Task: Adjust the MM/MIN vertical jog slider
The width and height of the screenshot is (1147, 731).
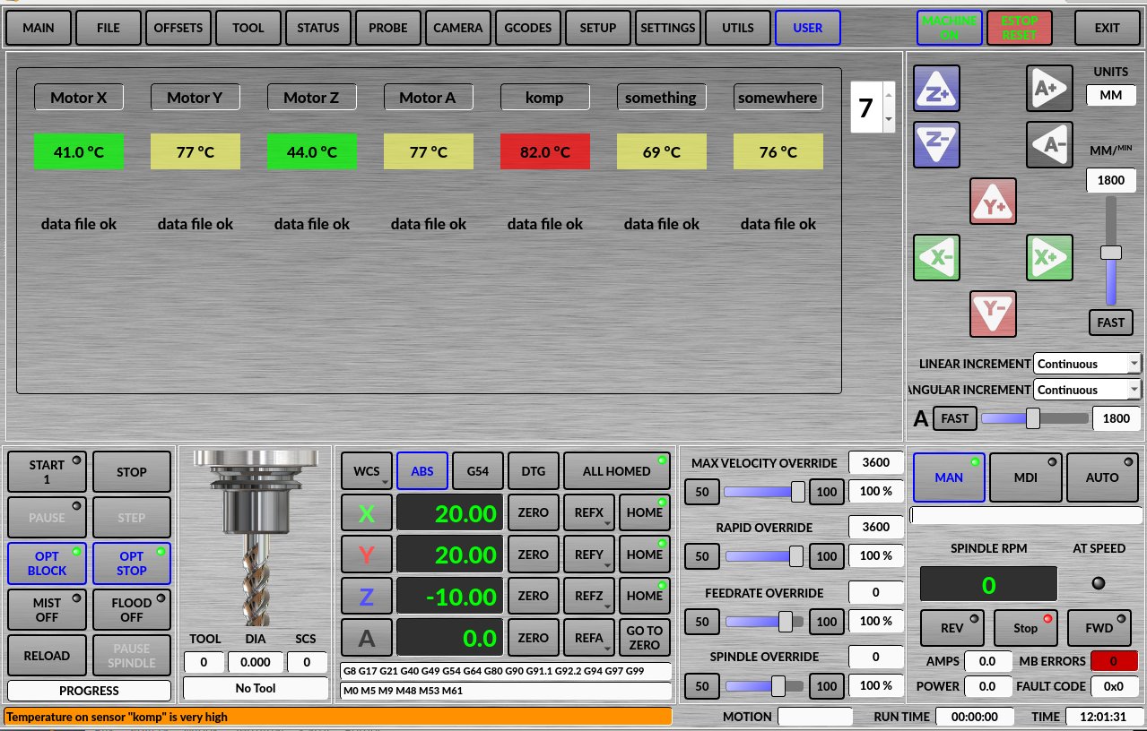Action: [1111, 252]
